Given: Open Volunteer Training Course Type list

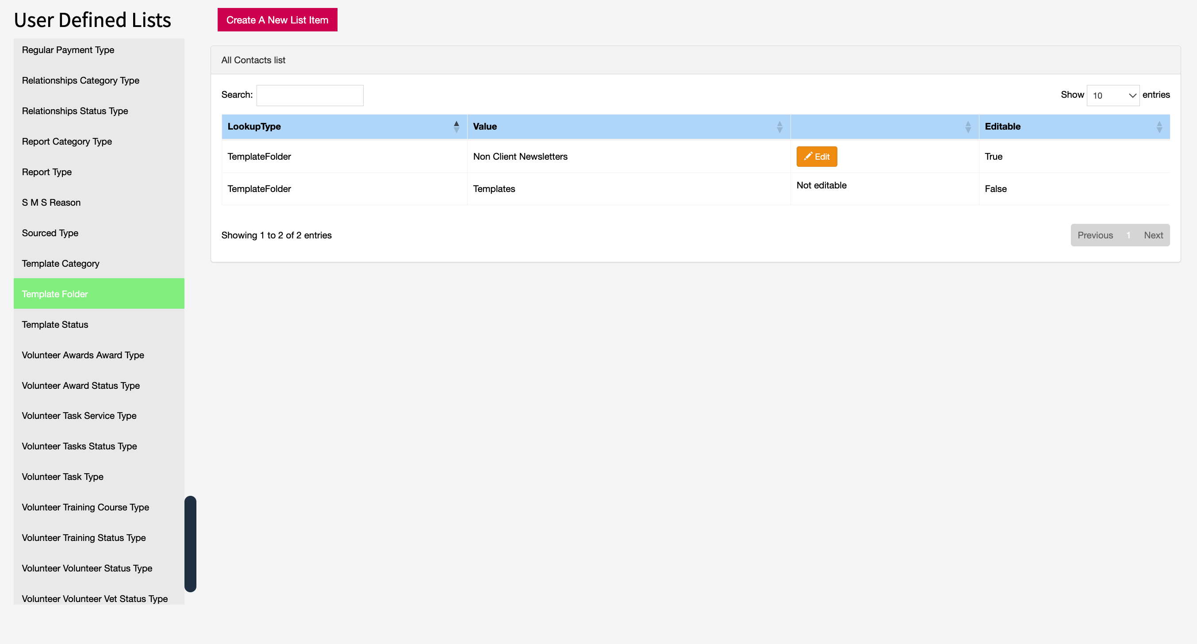Looking at the screenshot, I should click(99, 507).
